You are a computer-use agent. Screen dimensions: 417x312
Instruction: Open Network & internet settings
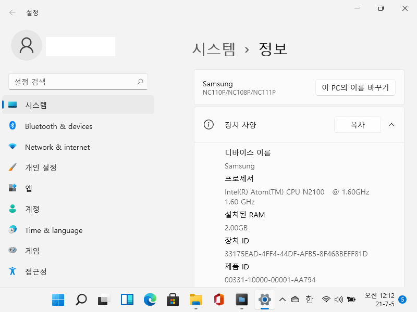coord(78,147)
